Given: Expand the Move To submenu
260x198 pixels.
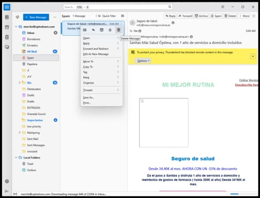Looking at the screenshot, I should 101,61.
